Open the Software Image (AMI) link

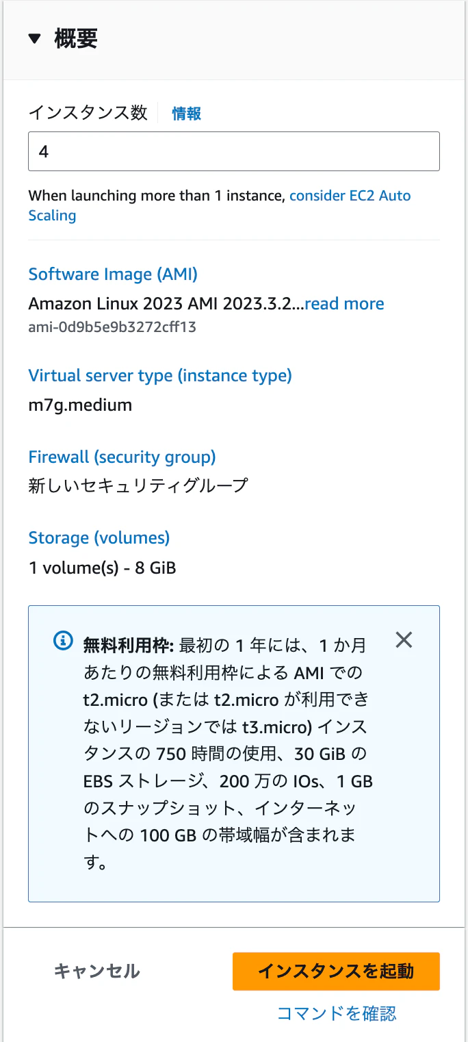tap(113, 275)
